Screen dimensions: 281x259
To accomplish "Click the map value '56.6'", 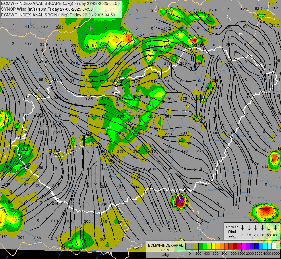I will coord(73,116).
